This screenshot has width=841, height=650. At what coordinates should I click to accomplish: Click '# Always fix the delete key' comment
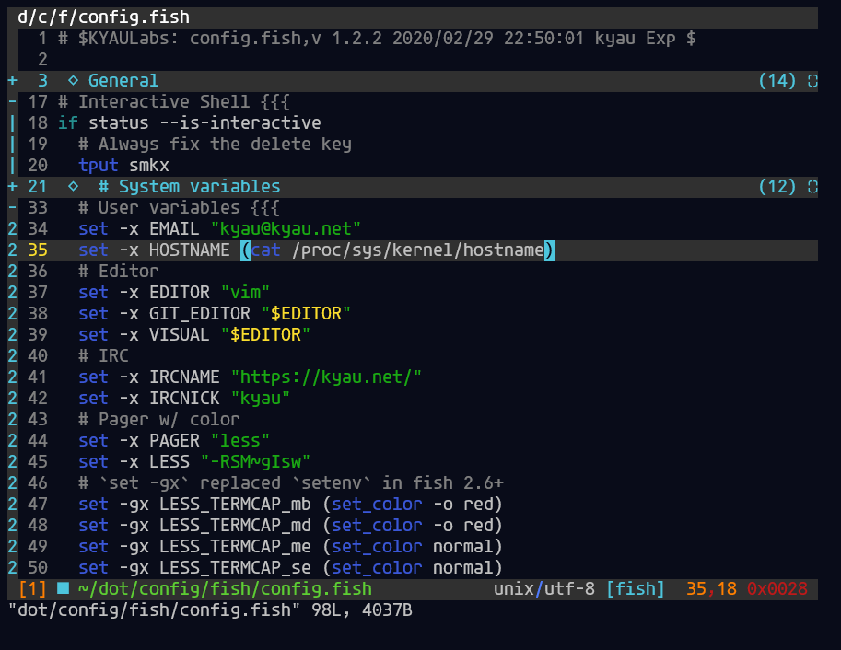coord(215,145)
